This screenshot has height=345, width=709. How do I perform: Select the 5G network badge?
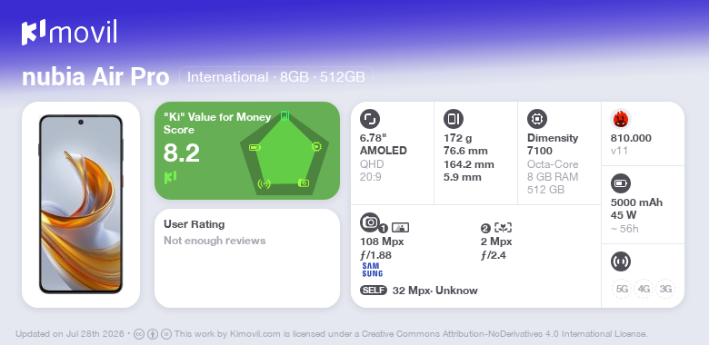coord(622,289)
